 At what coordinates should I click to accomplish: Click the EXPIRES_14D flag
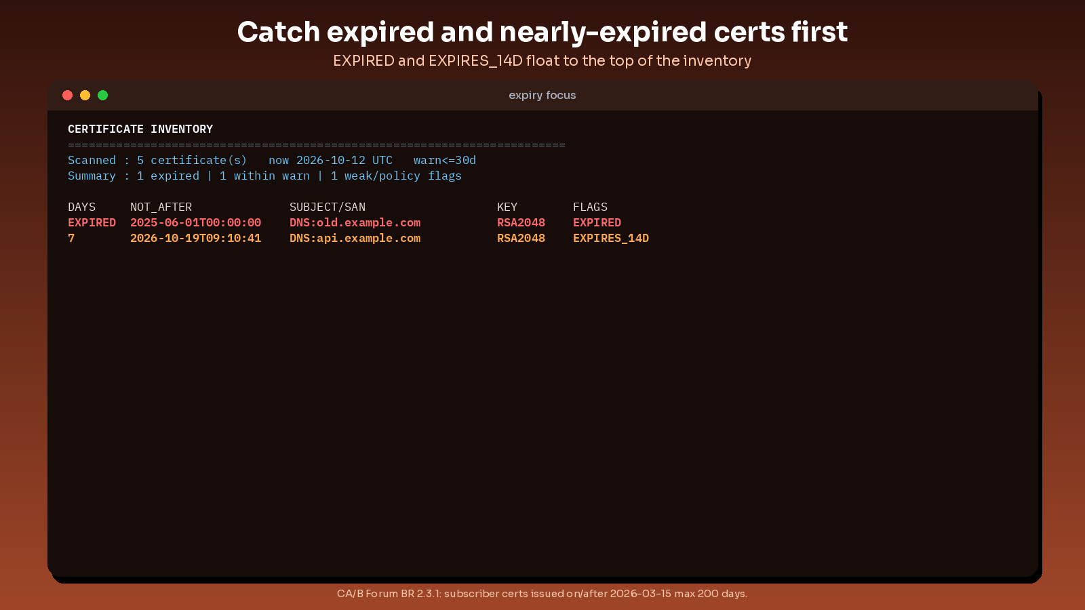pos(611,238)
